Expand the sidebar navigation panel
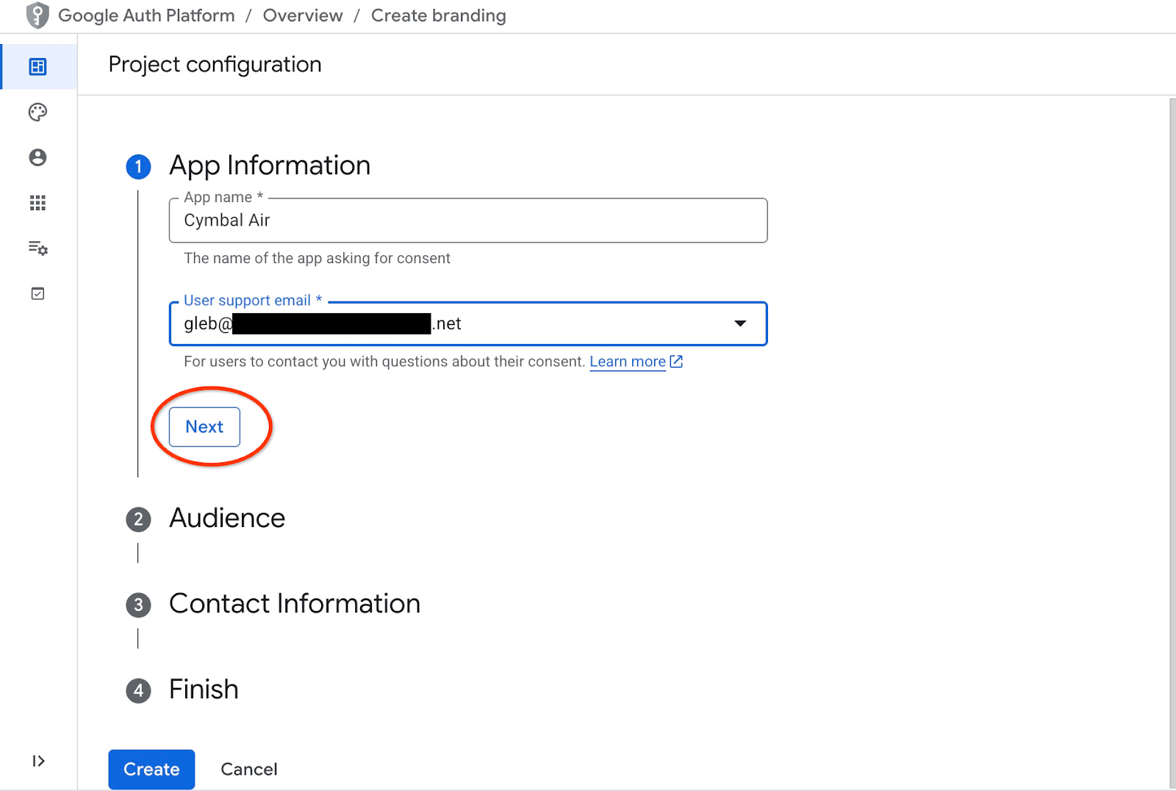 click(38, 761)
